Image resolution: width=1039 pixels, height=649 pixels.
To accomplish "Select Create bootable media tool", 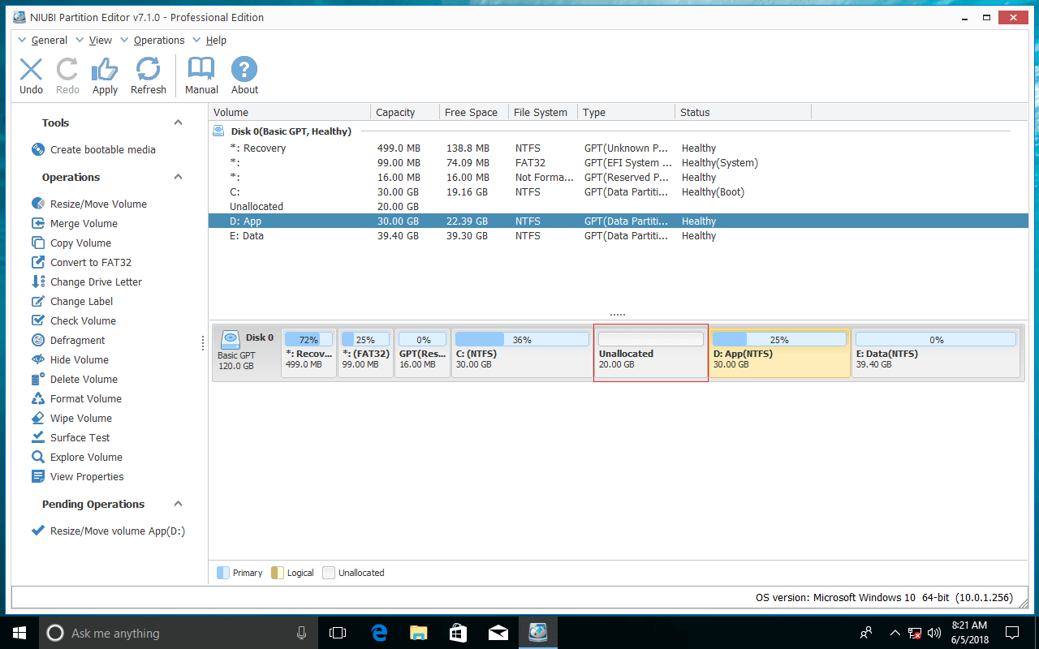I will [93, 149].
